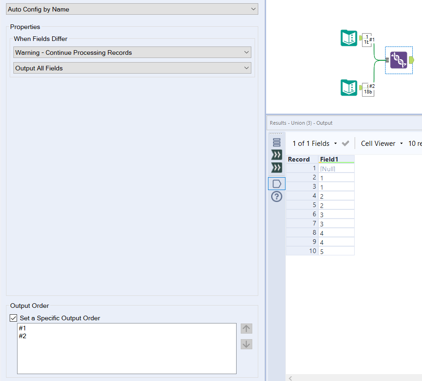Uncheck Set a Specific Output Order

tap(12, 318)
